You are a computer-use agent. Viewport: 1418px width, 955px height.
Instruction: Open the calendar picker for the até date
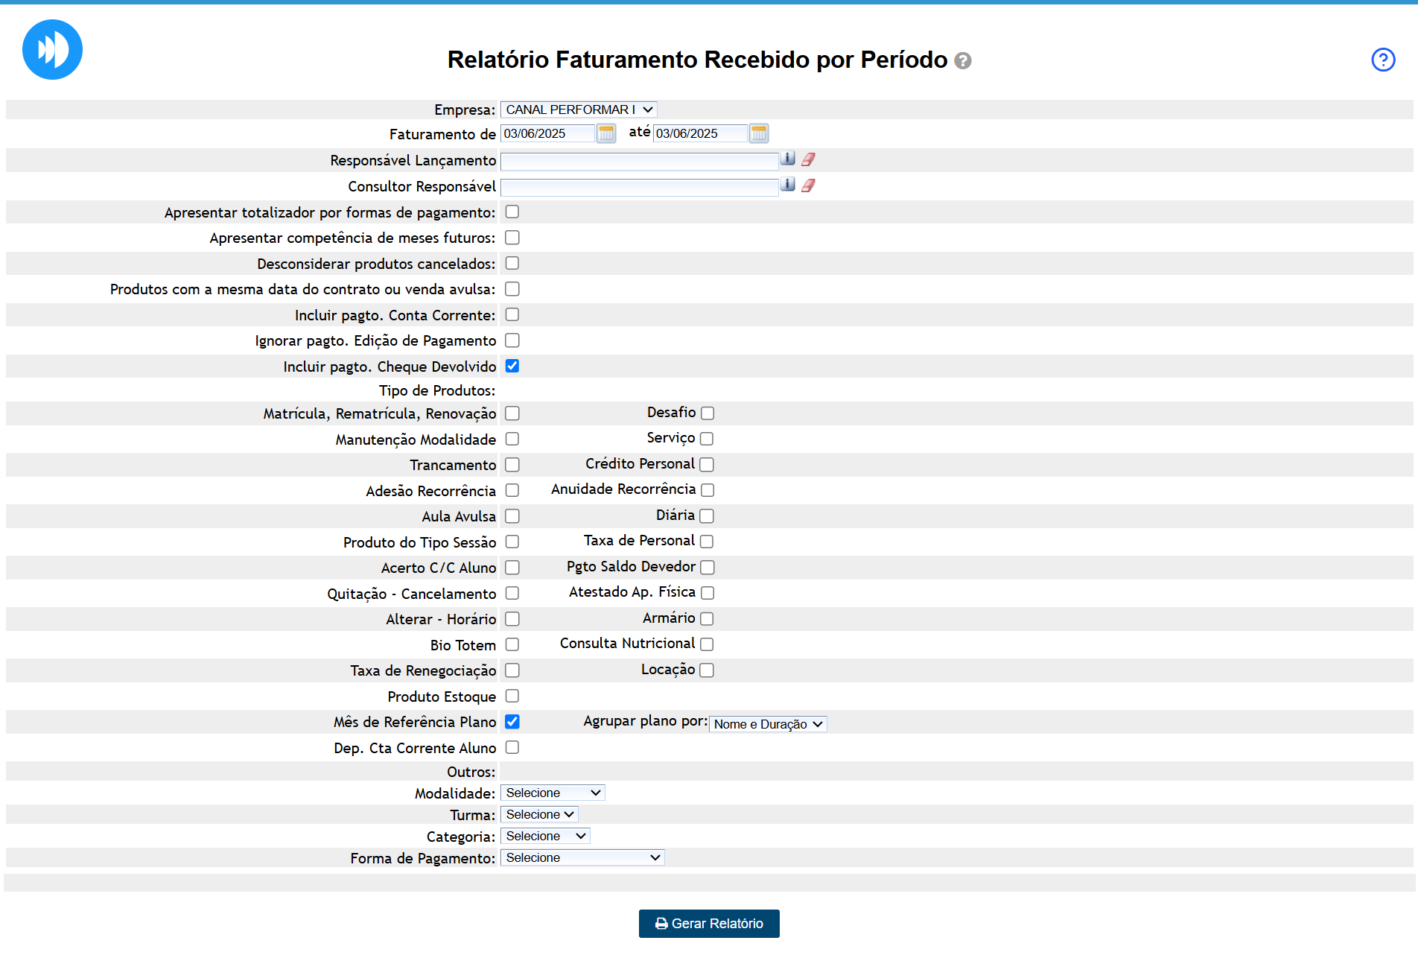tap(758, 133)
